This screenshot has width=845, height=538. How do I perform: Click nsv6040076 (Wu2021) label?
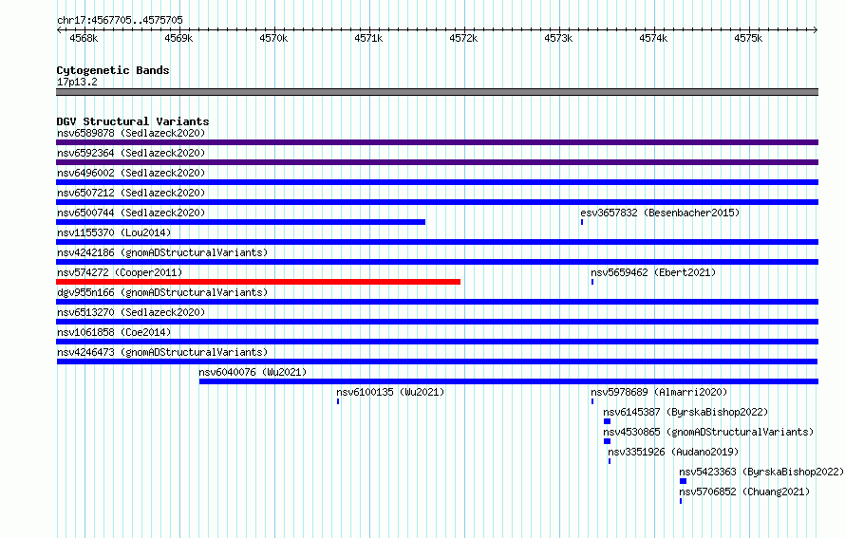(x=253, y=372)
